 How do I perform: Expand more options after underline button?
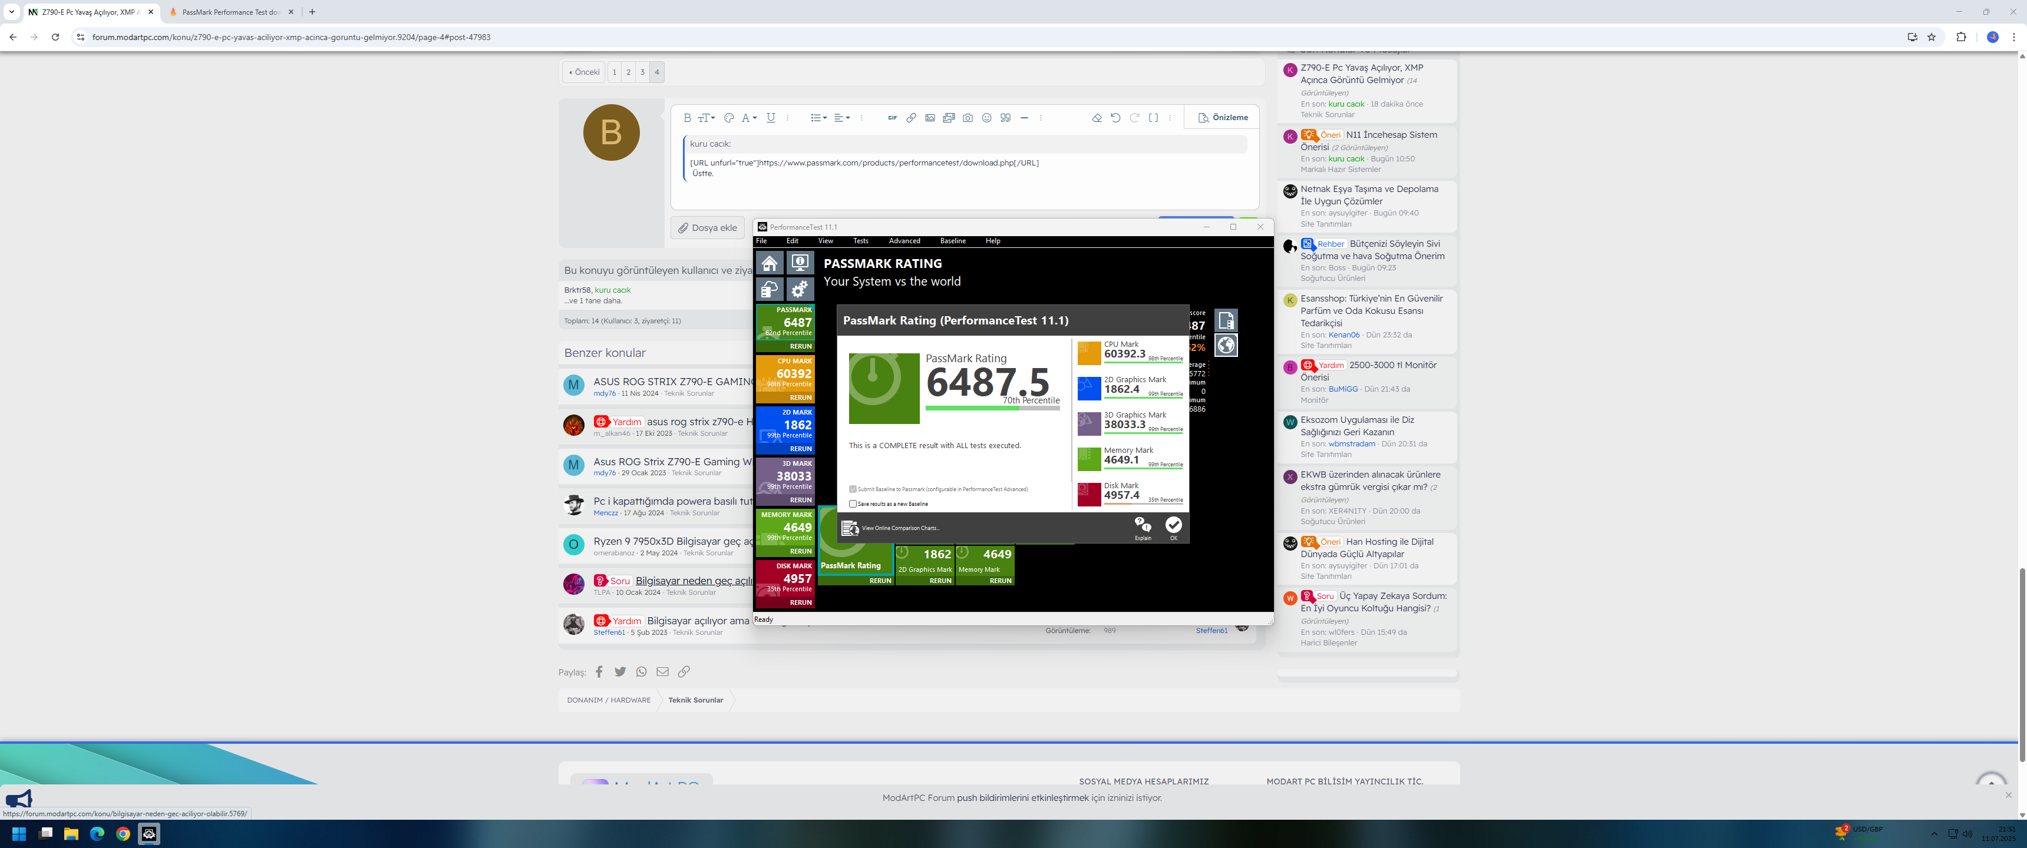787,118
